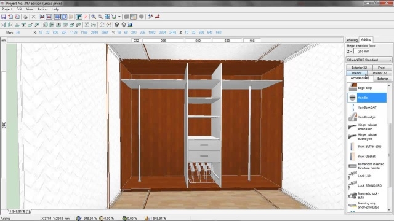The height and width of the screenshot is (221, 394).
Task: Toggle the textured view icon beside grey square
Action: pos(134,17)
